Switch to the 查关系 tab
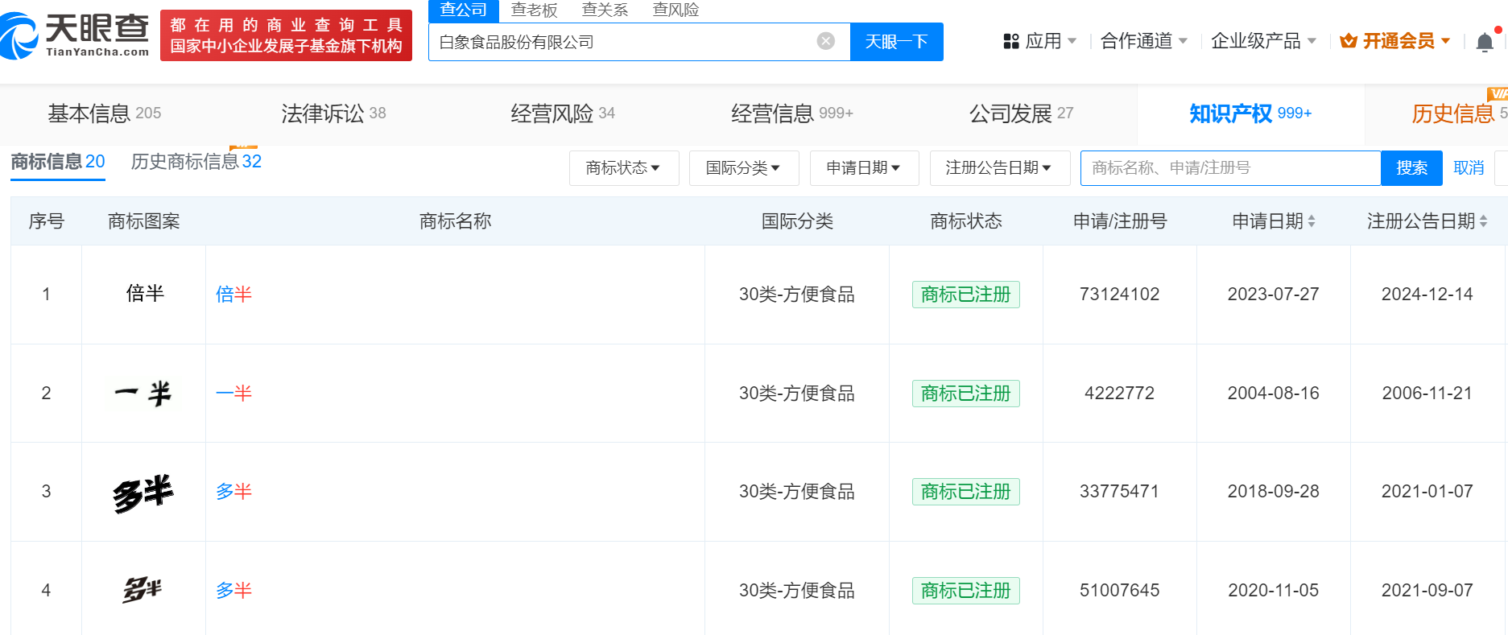Image resolution: width=1508 pixels, height=635 pixels. (x=605, y=10)
